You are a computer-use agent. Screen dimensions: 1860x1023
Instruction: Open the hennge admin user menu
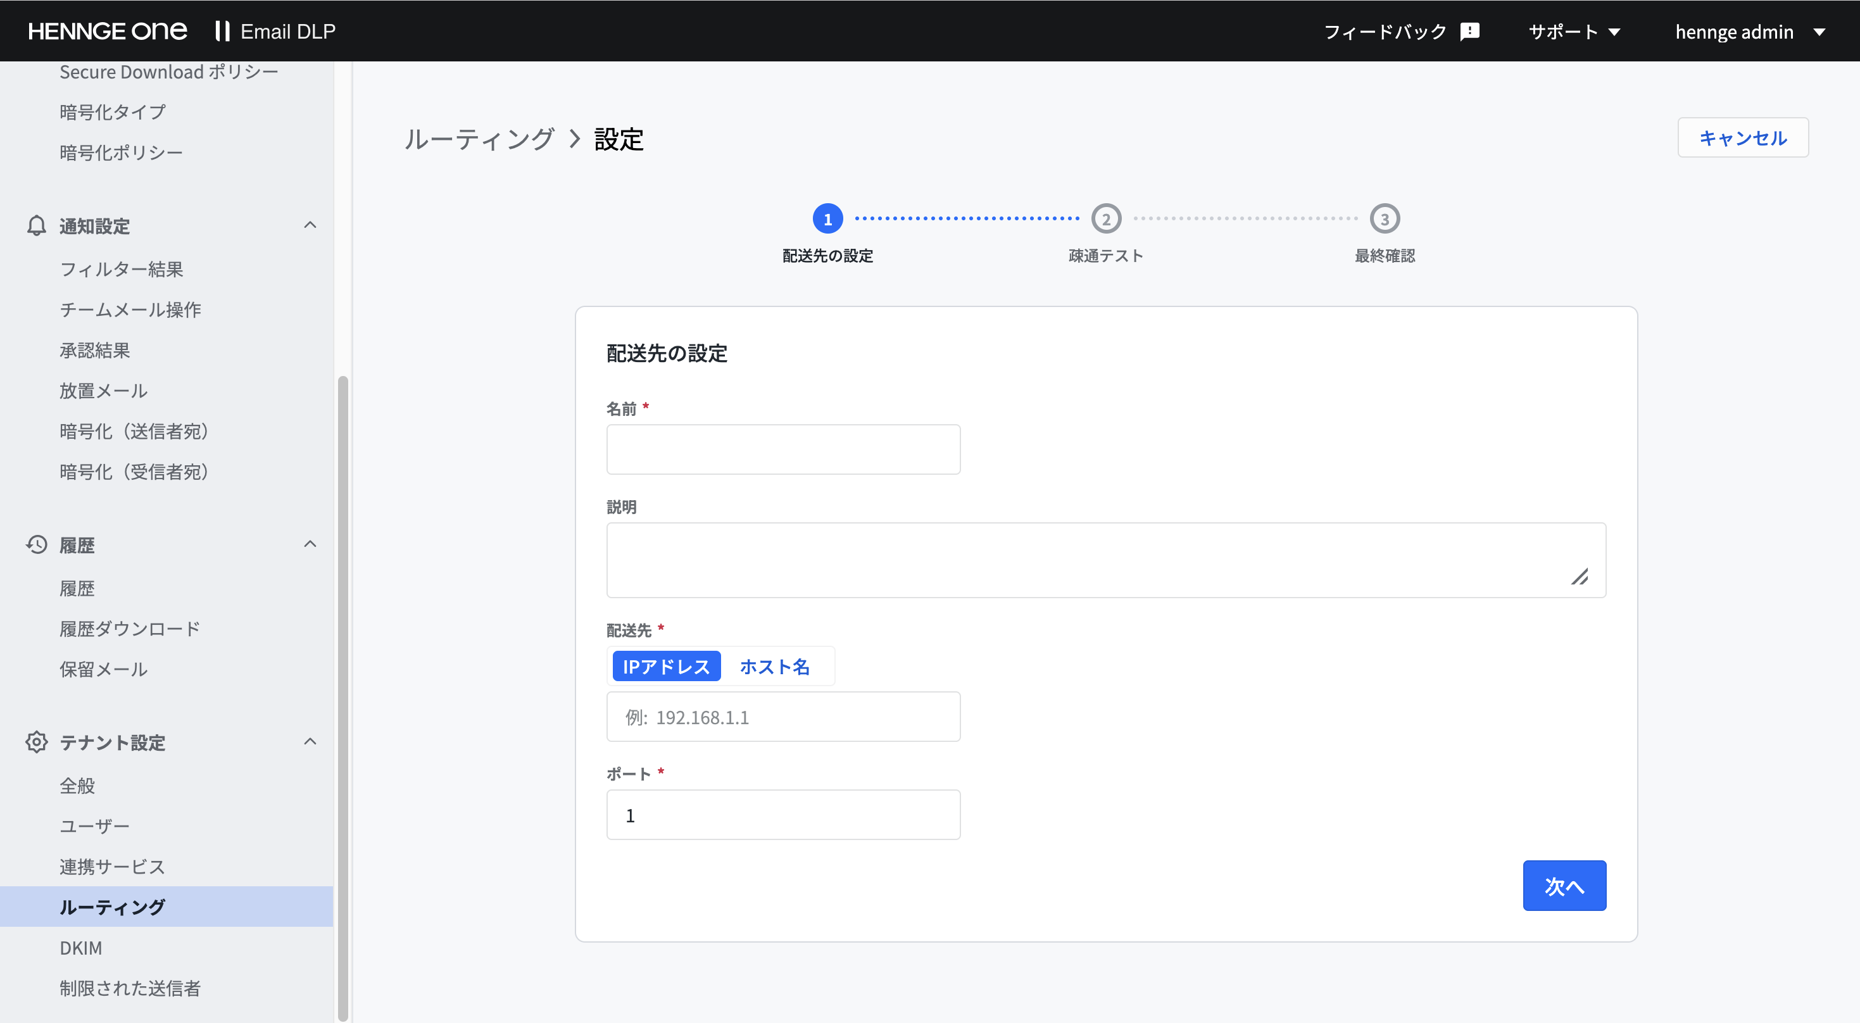tap(1751, 32)
